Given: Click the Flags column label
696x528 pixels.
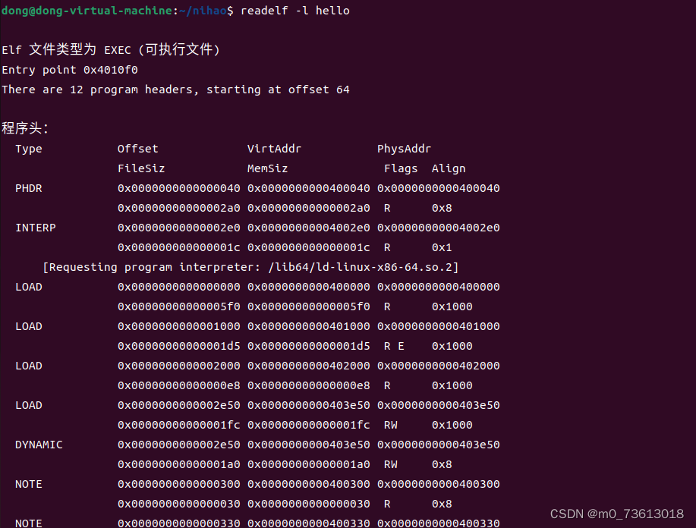Looking at the screenshot, I should 401,168.
